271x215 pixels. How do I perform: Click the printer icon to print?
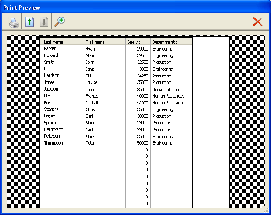point(14,22)
